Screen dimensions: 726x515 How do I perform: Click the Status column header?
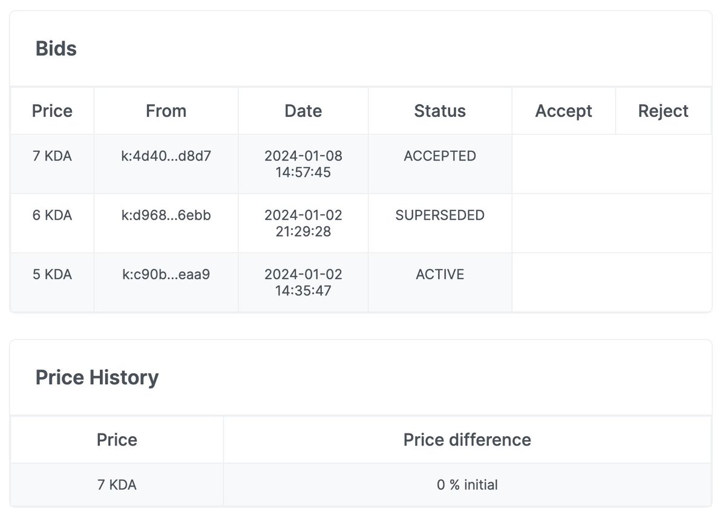(440, 111)
